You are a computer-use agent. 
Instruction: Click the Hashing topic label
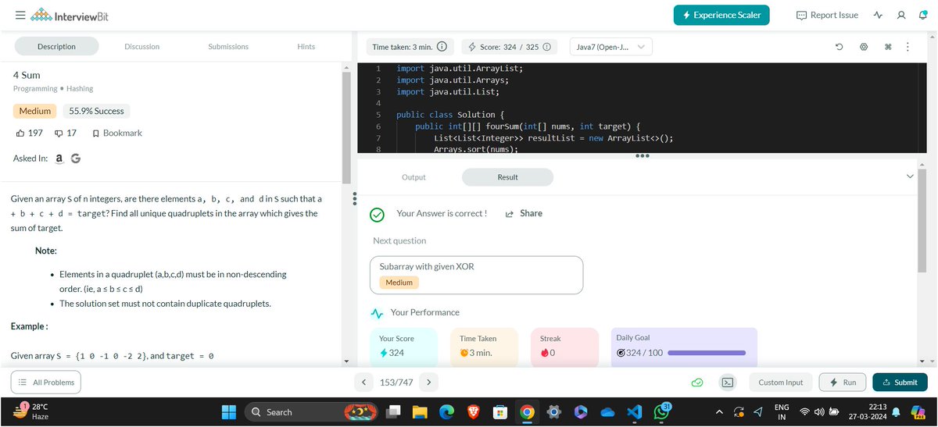(x=81, y=89)
